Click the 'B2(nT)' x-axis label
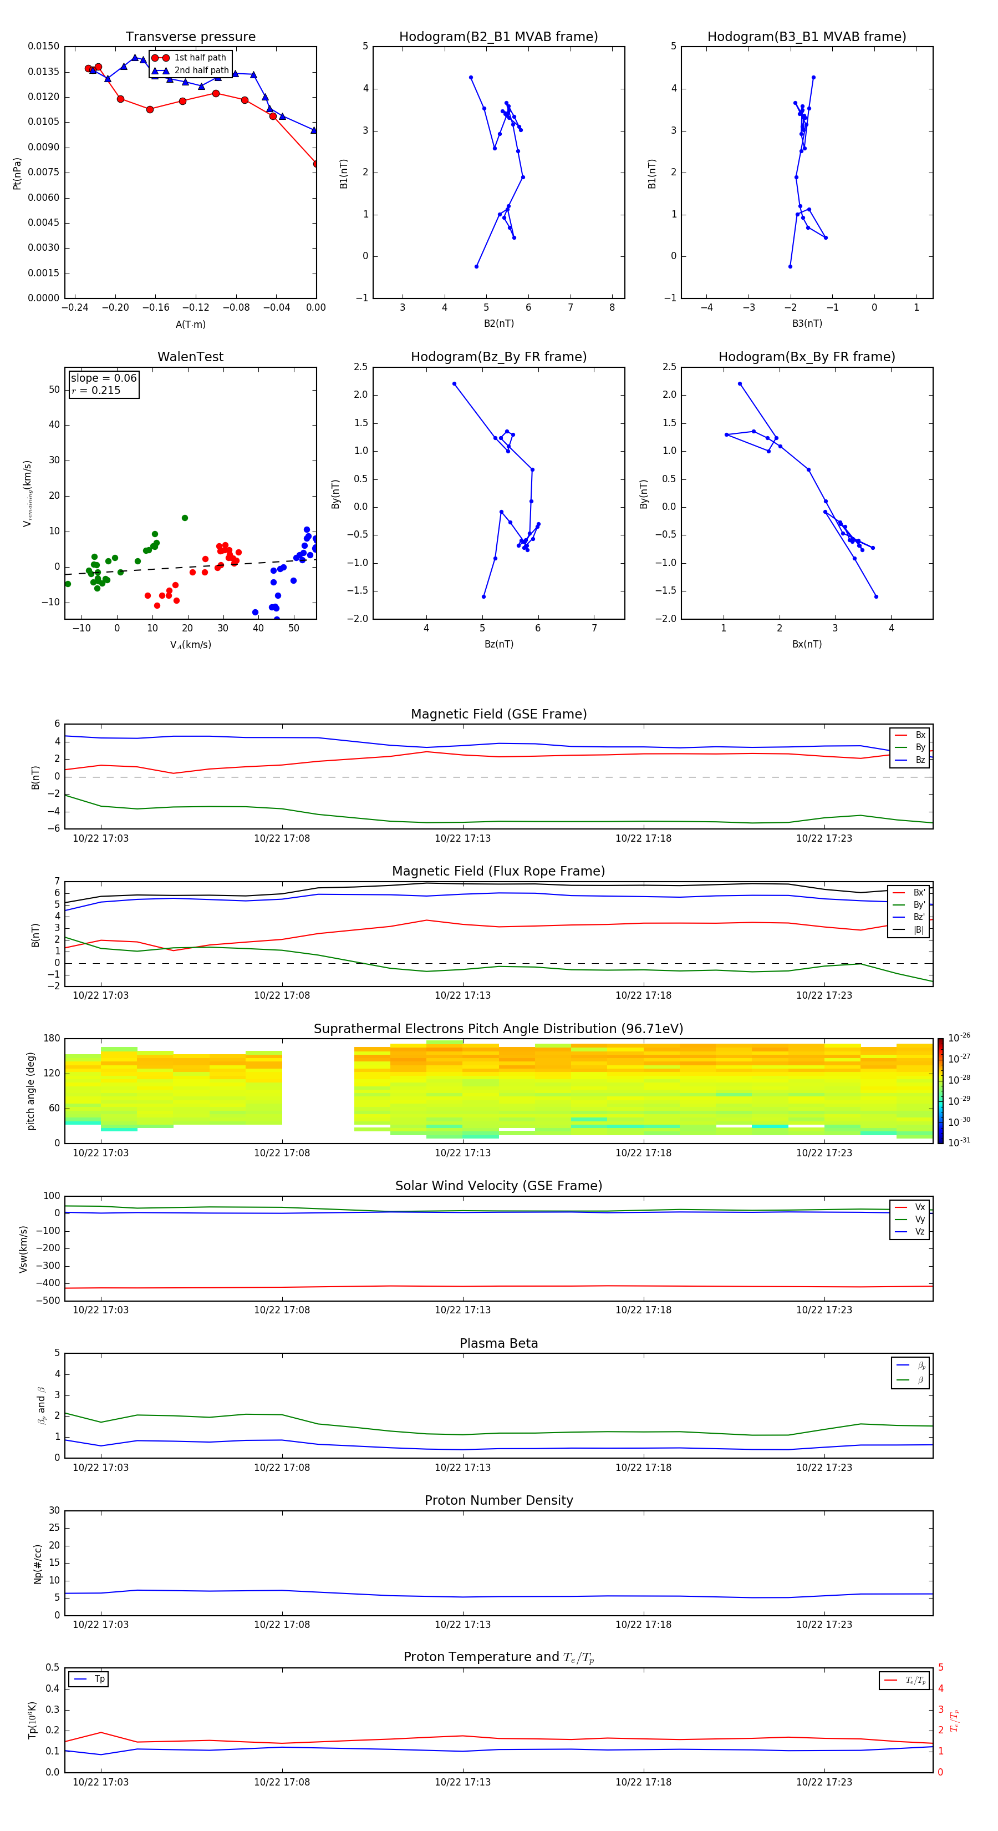Viewport: 998px width, 1831px height. coord(498,323)
